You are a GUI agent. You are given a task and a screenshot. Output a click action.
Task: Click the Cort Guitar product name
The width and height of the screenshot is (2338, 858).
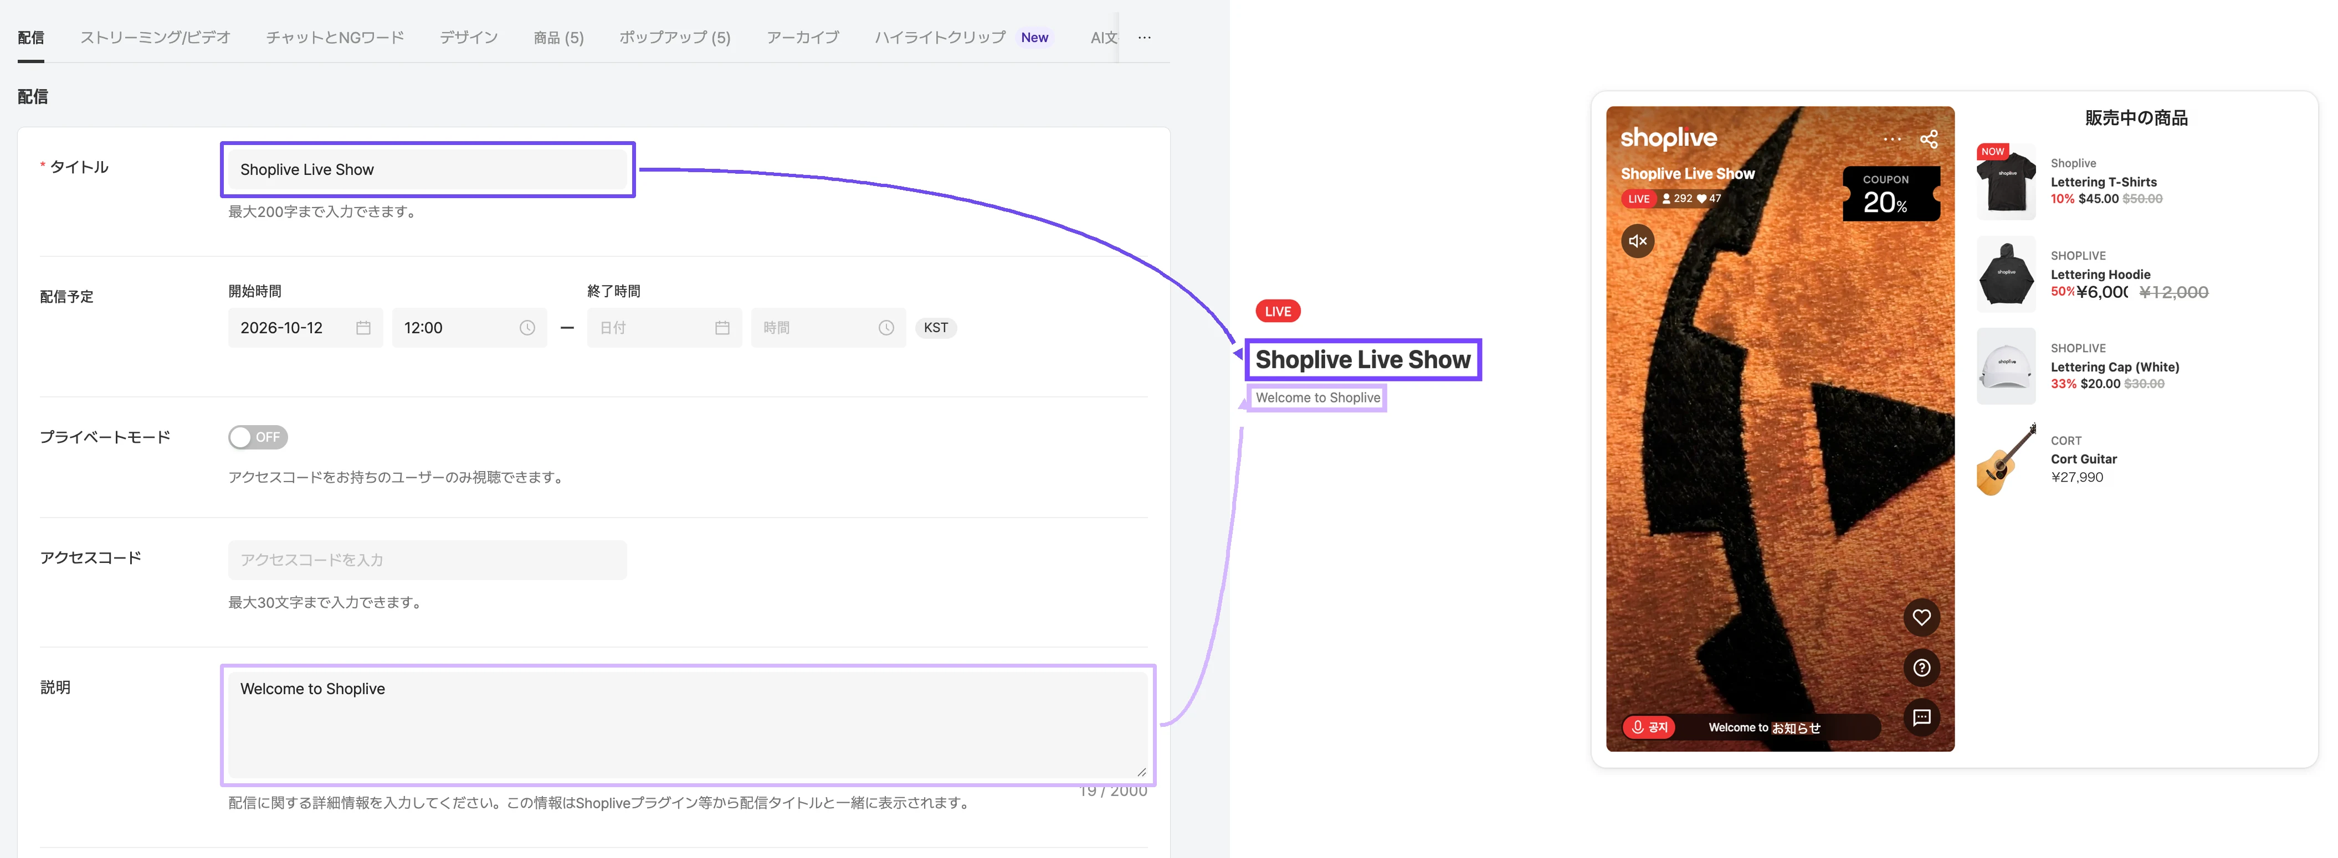point(2083,459)
